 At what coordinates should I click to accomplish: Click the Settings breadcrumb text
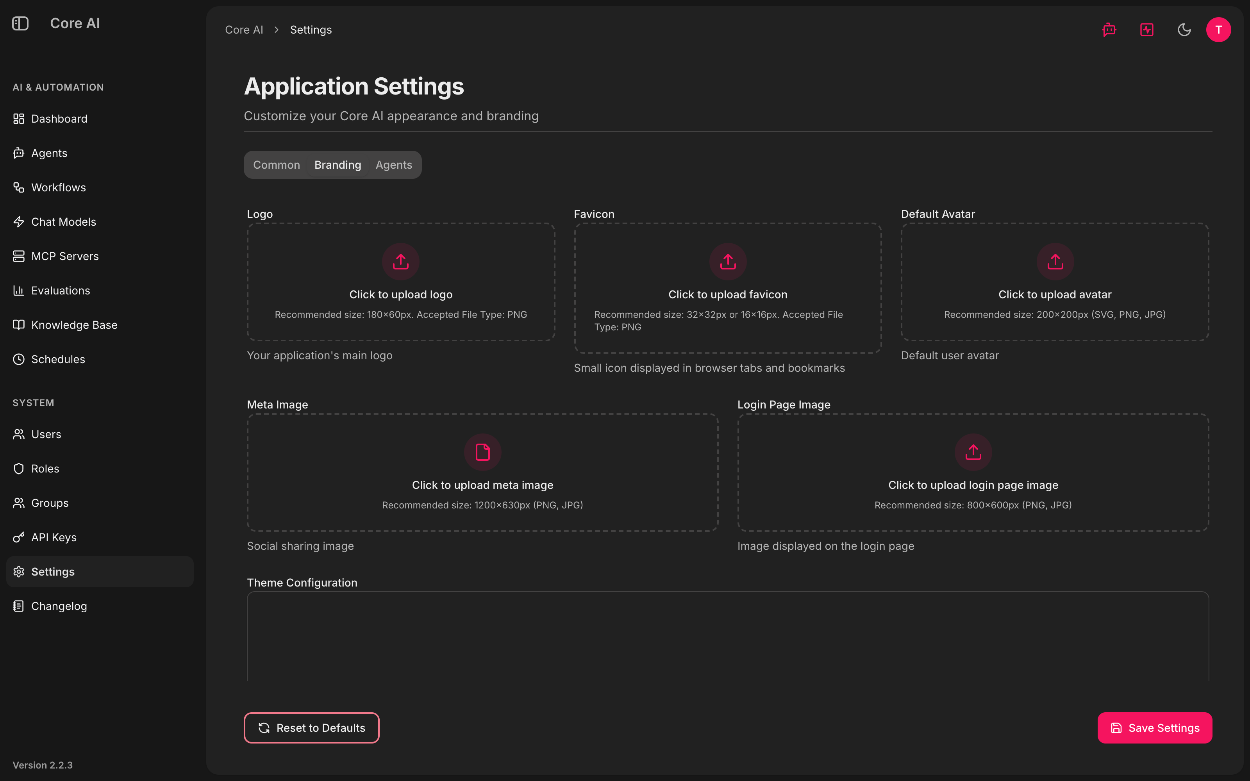coord(311,30)
